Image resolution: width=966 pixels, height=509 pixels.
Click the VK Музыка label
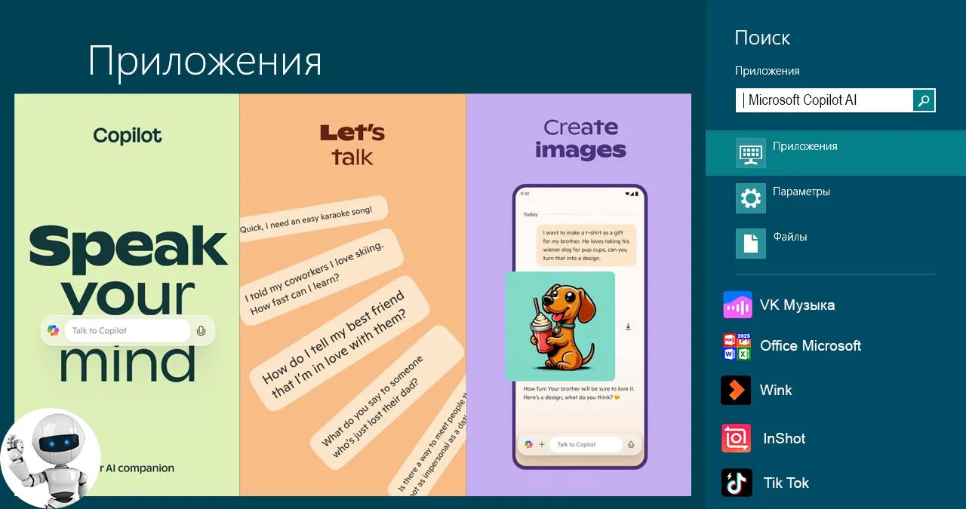(797, 305)
